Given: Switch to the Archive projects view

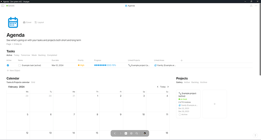Looking at the screenshot, I should pyautogui.click(x=204, y=82).
